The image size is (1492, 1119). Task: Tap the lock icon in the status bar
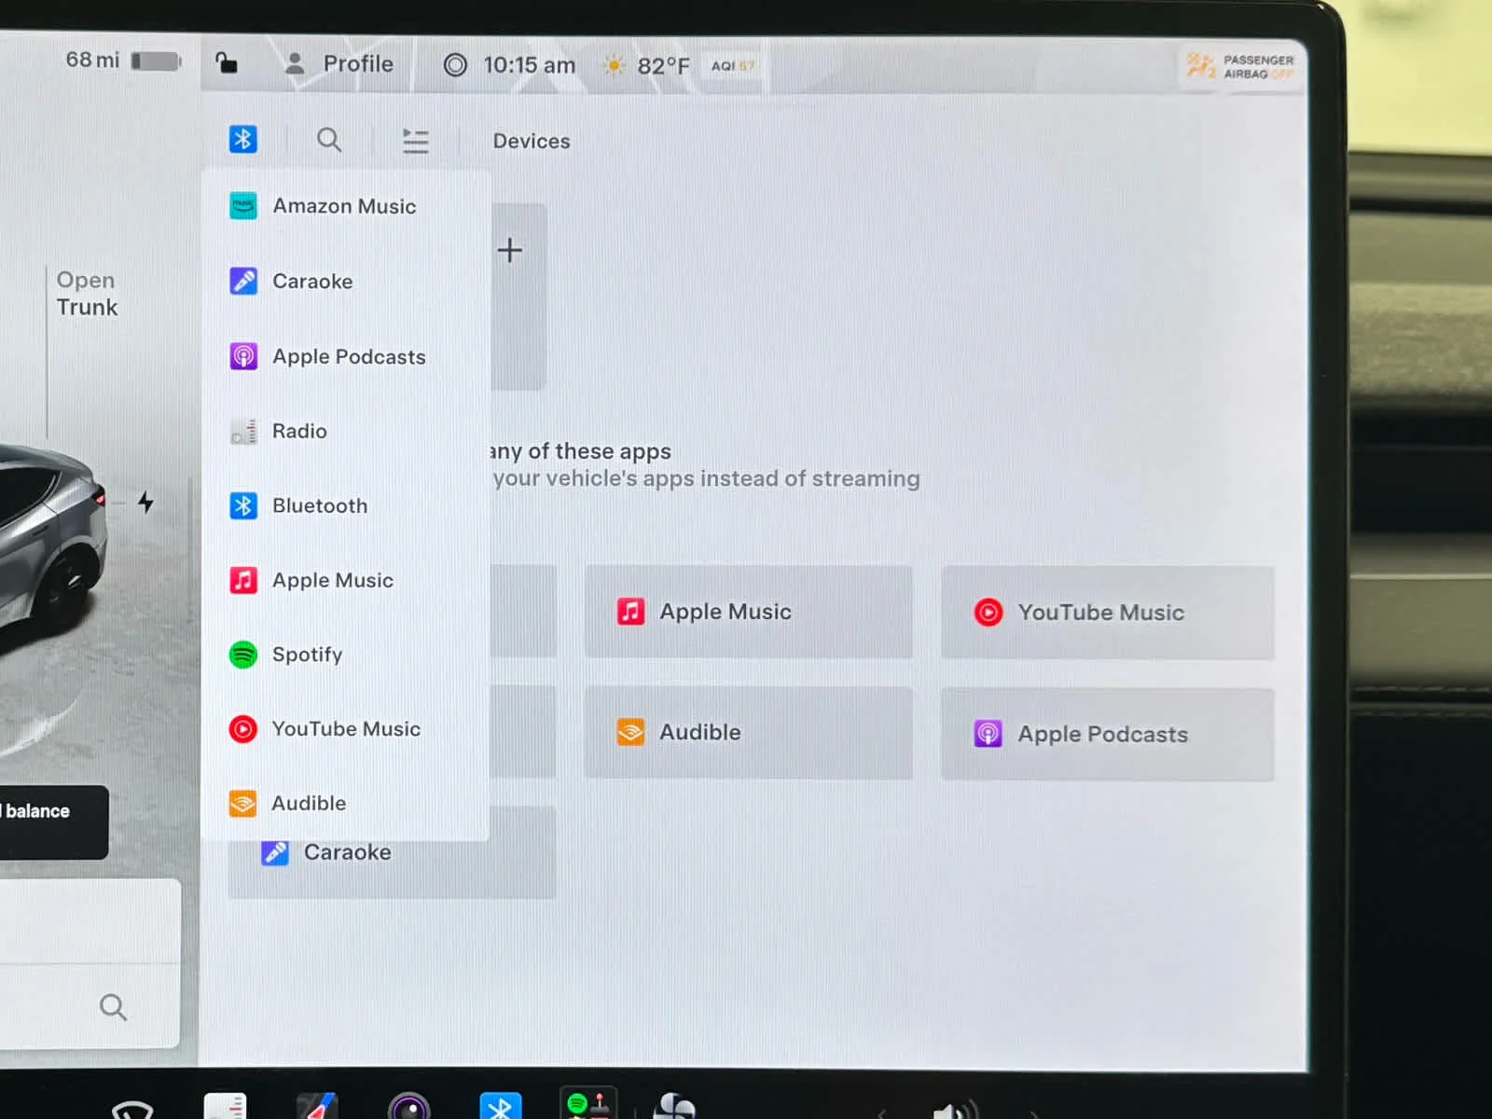pyautogui.click(x=227, y=63)
